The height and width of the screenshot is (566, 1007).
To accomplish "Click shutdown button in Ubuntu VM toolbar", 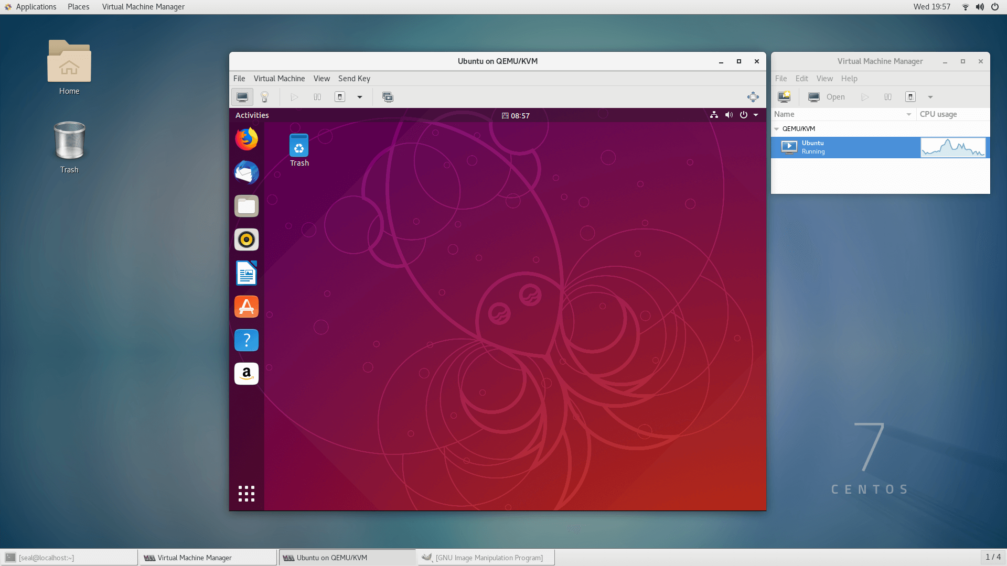I will 340,97.
